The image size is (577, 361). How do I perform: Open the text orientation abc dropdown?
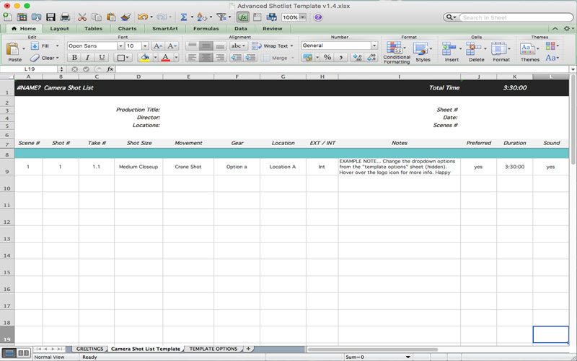[239, 45]
